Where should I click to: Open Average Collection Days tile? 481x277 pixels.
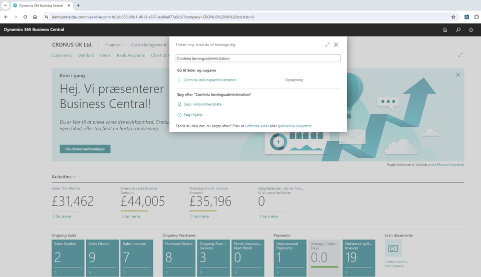click(x=324, y=258)
